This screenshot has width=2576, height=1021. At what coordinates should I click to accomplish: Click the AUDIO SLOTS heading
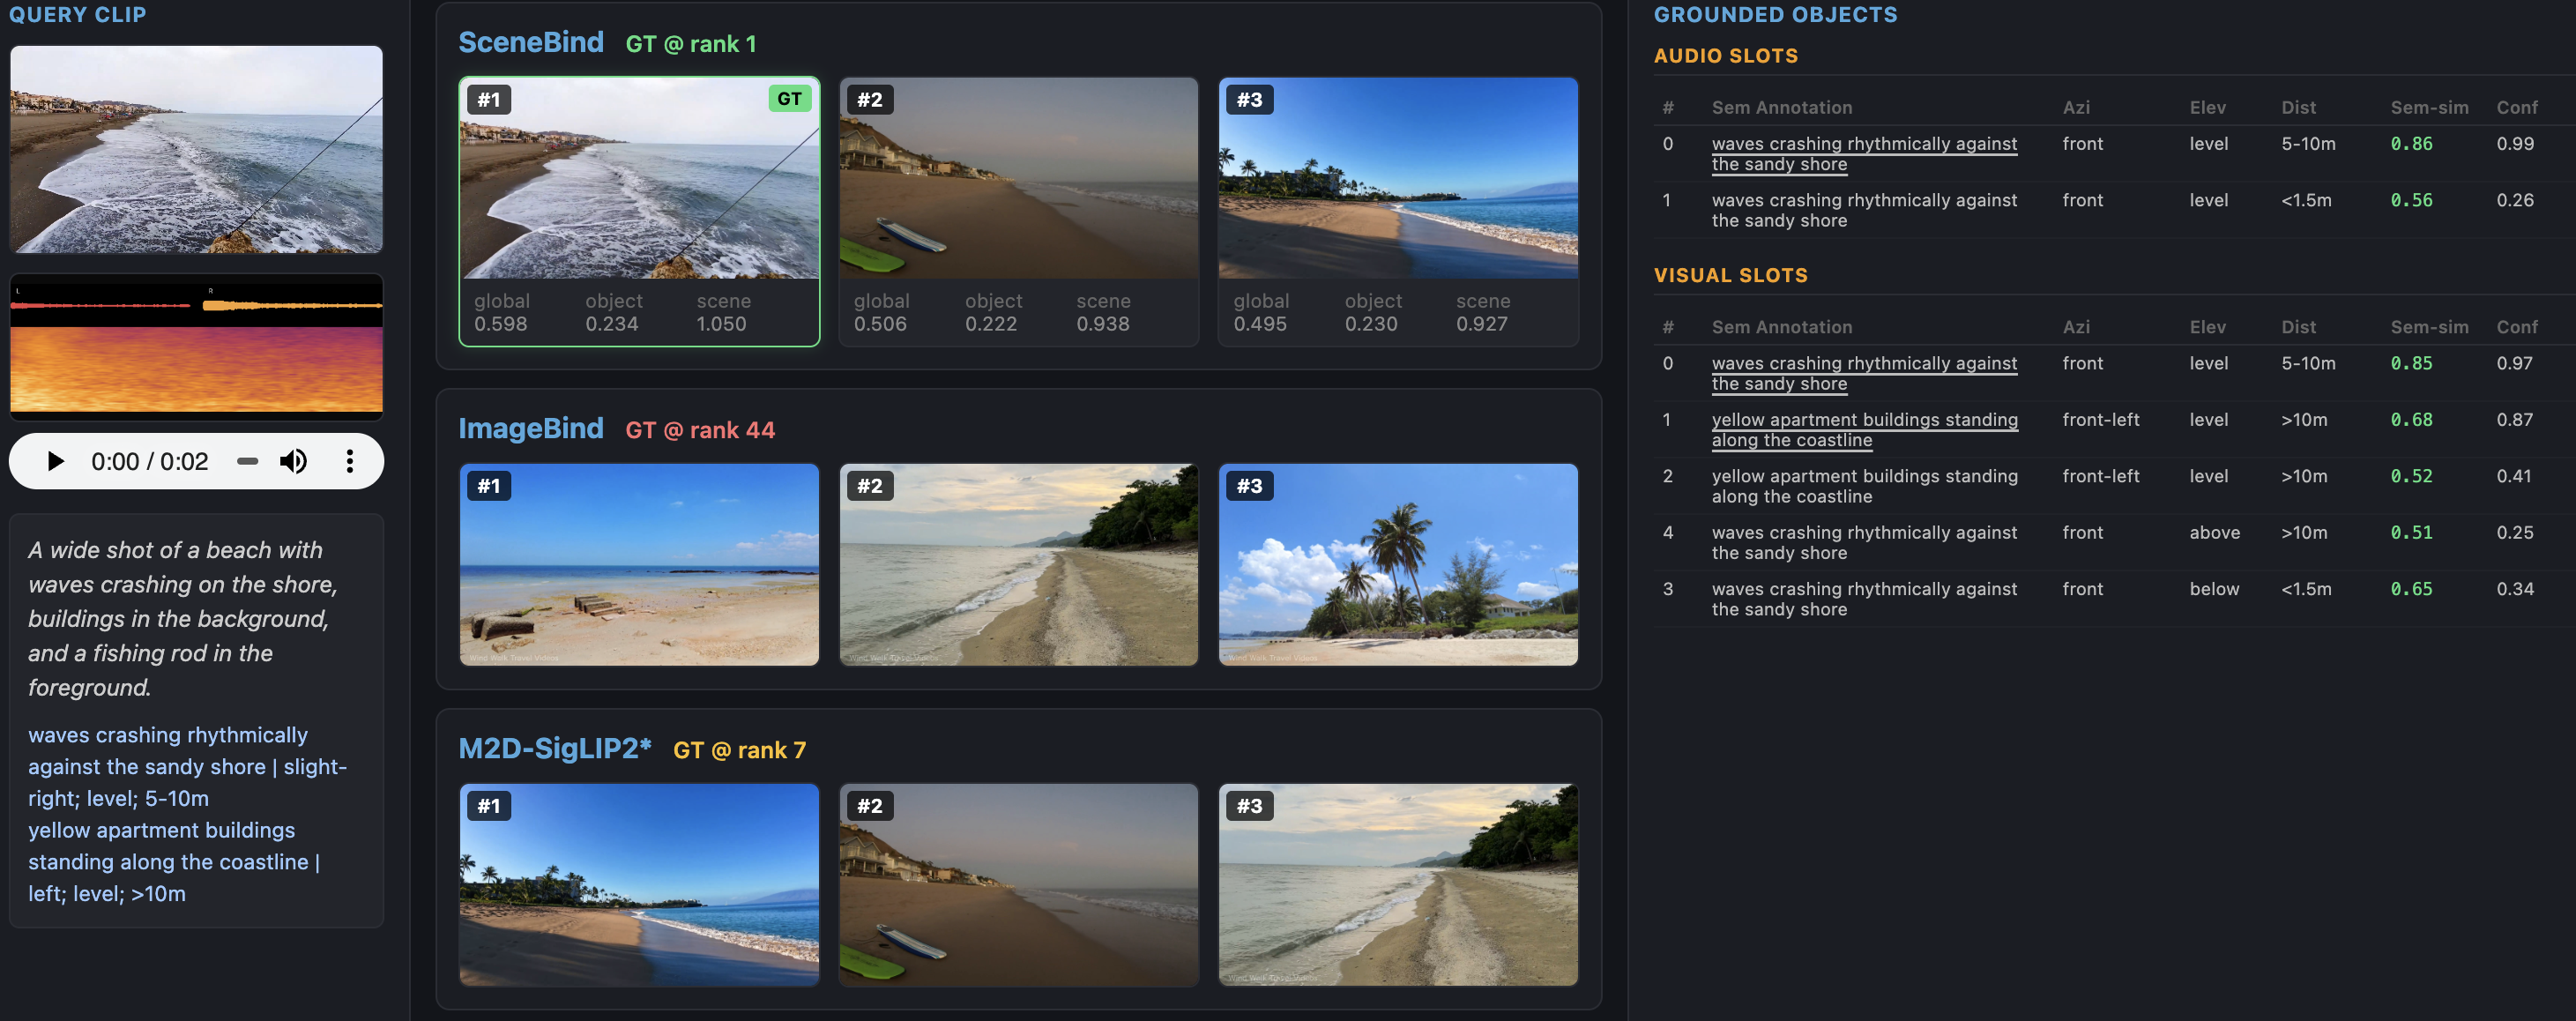[x=1725, y=56]
